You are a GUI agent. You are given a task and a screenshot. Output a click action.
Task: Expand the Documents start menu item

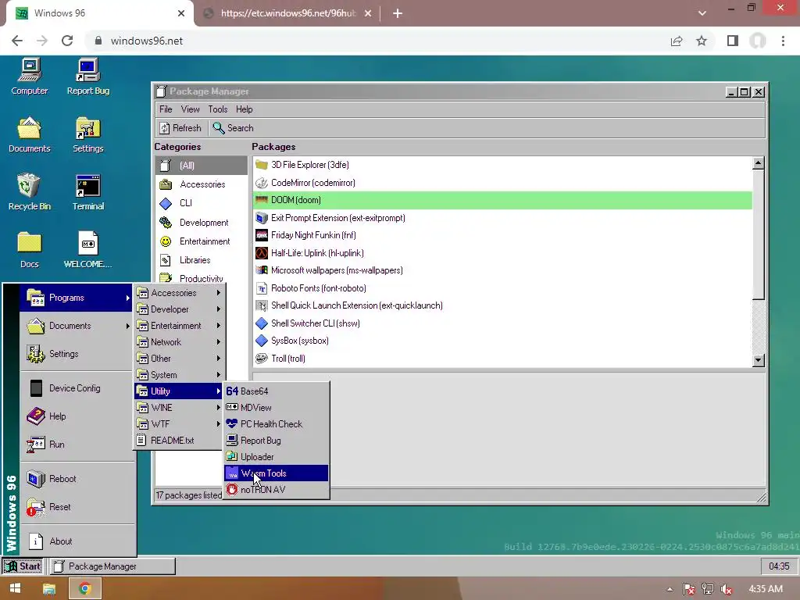[x=76, y=326]
